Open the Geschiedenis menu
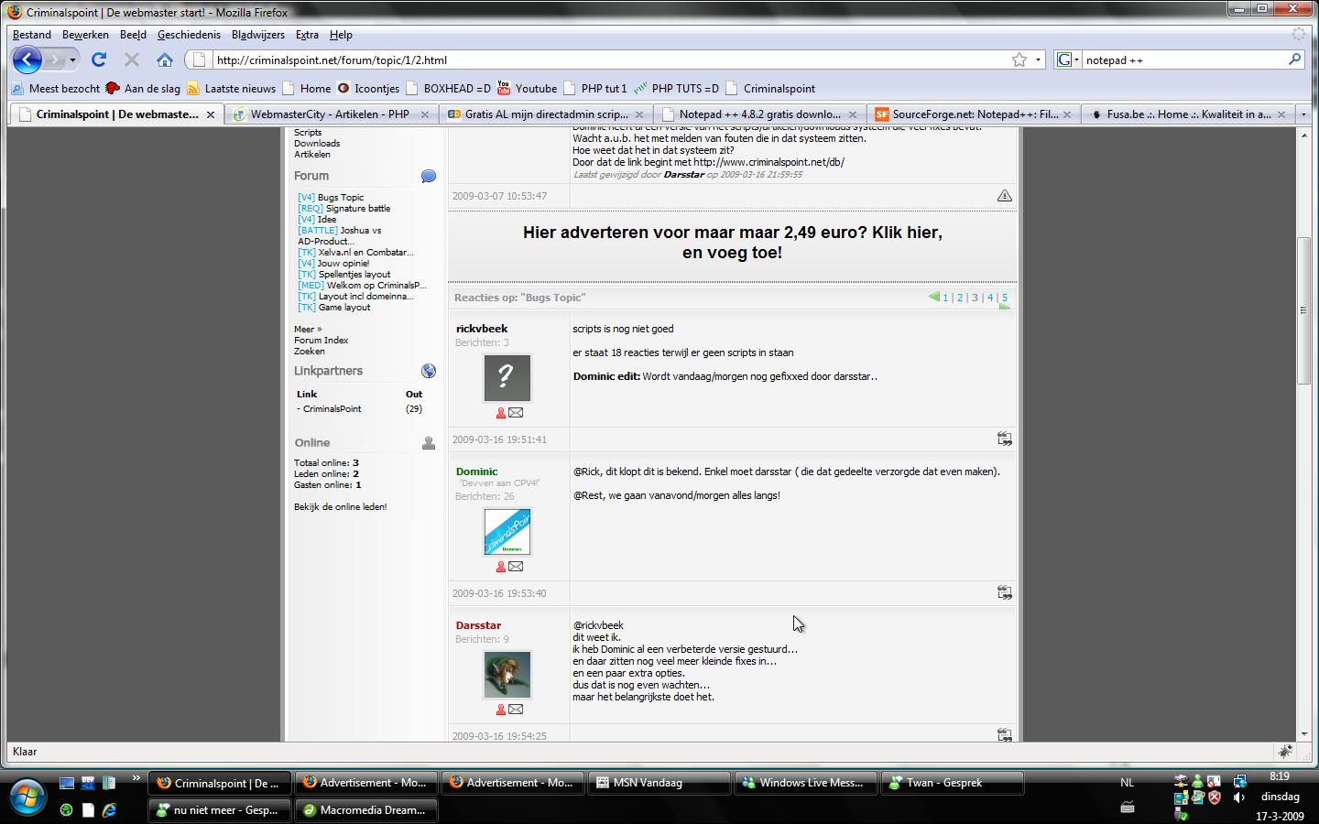1319x824 pixels. pyautogui.click(x=189, y=35)
